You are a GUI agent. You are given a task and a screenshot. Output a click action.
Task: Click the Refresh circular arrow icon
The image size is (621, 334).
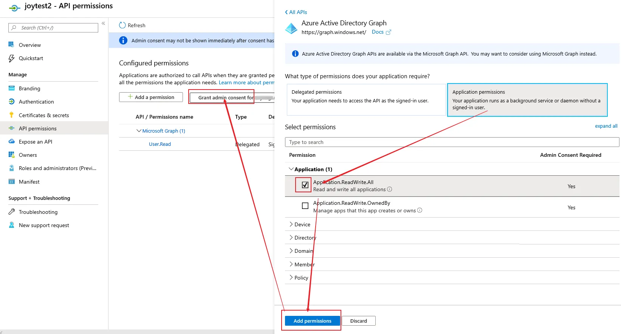122,25
